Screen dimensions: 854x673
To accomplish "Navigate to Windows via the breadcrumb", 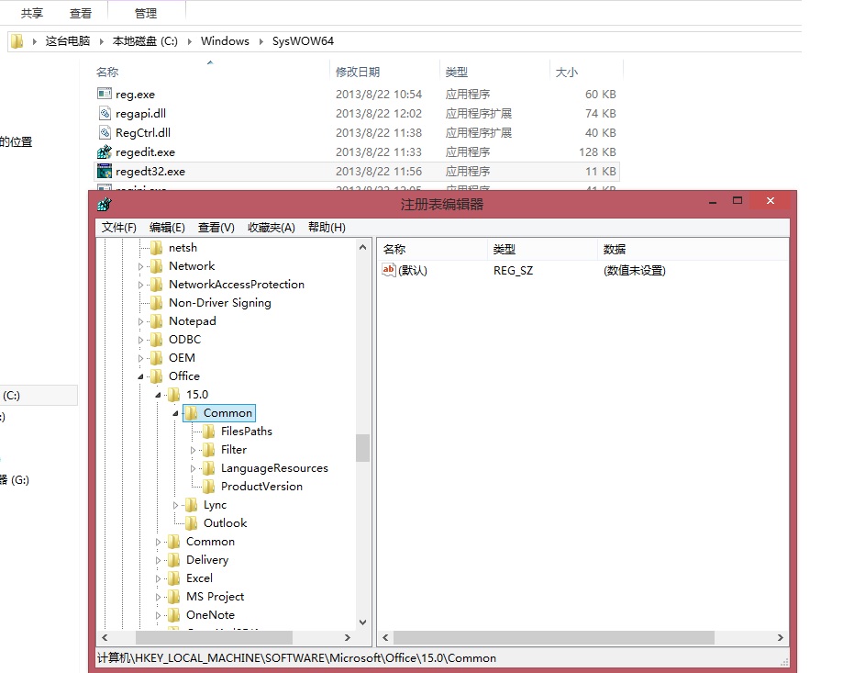I will [224, 40].
